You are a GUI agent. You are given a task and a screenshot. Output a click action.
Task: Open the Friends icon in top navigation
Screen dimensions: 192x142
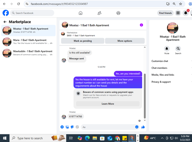click(99, 13)
